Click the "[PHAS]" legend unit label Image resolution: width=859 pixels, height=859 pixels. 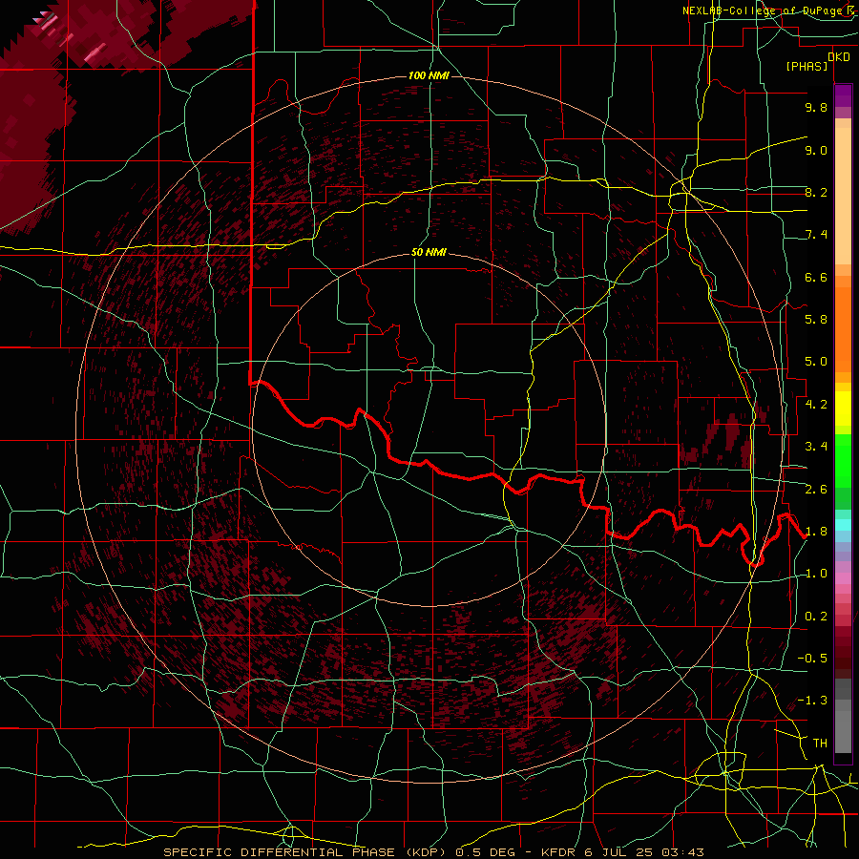(x=807, y=67)
